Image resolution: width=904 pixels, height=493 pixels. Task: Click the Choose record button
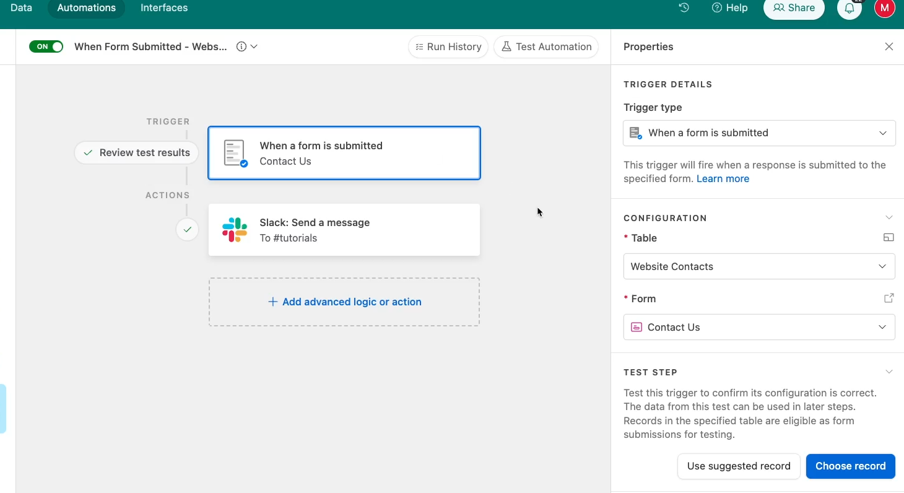pyautogui.click(x=850, y=466)
